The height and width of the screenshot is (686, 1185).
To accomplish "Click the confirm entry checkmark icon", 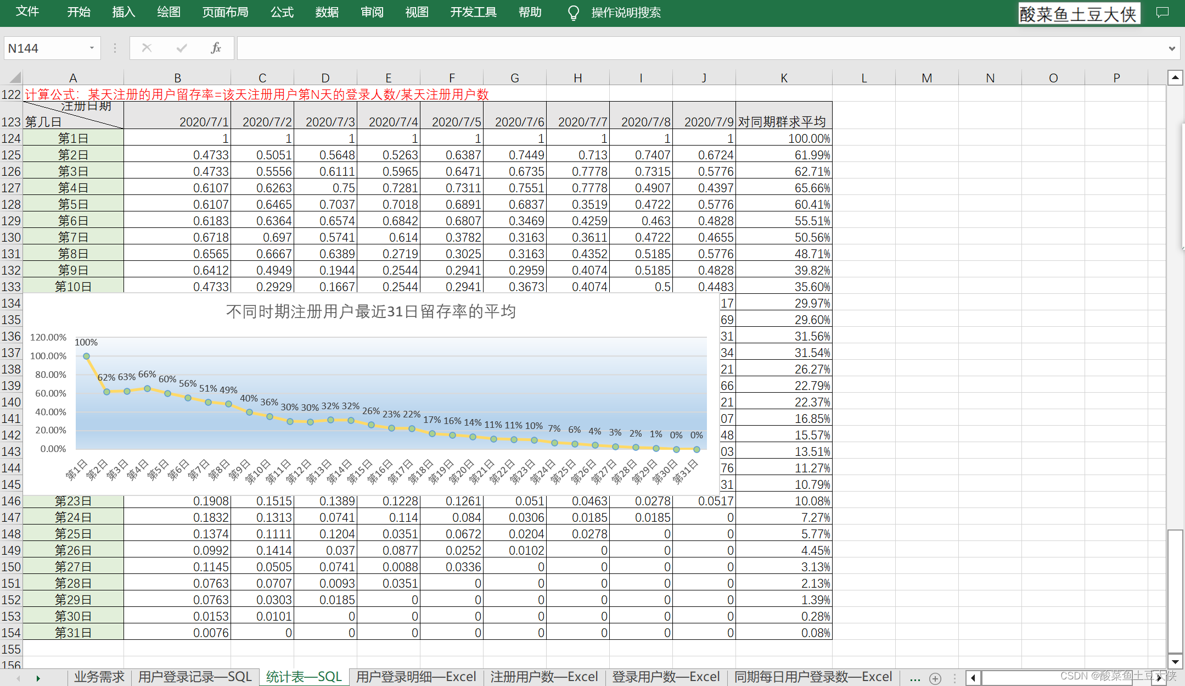I will click(182, 48).
